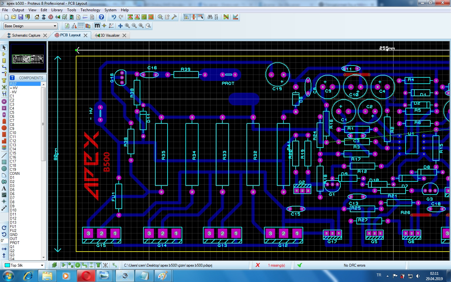Zoom to area with dashed-box magnifier icon
Image resolution: width=451 pixels, height=282 pixels.
[x=148, y=26]
